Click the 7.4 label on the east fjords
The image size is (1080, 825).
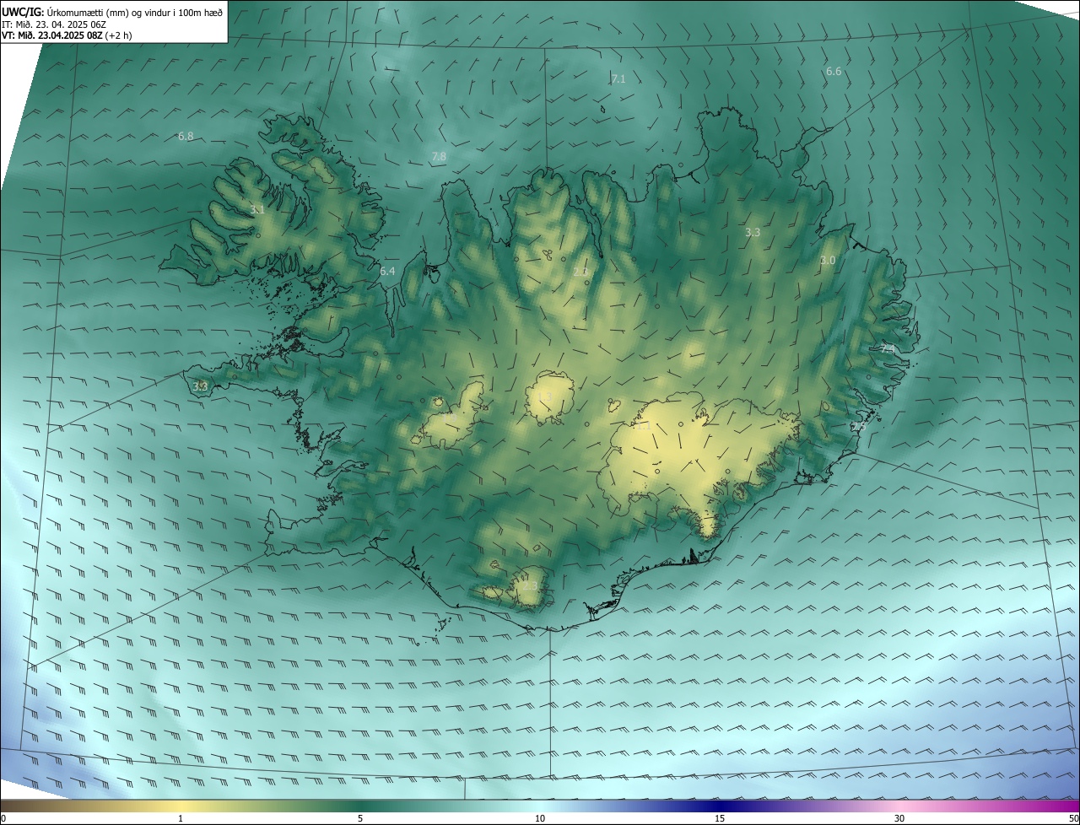pos(887,348)
